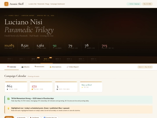Viewport: 157px width, 118px height.
Task: Click the Atomic Shelf AS logo icon
Action: pyautogui.click(x=6, y=4)
